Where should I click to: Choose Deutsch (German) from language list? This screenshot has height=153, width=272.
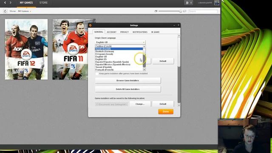coord(119,51)
